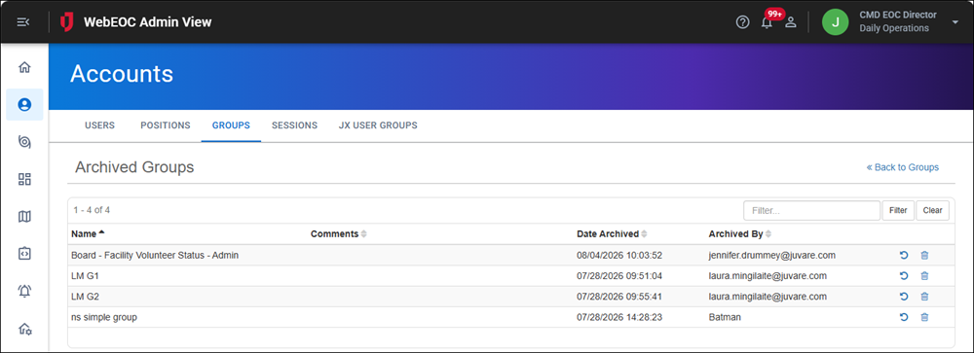Open the help question mark icon
Viewport: 974px width, 353px height.
742,22
